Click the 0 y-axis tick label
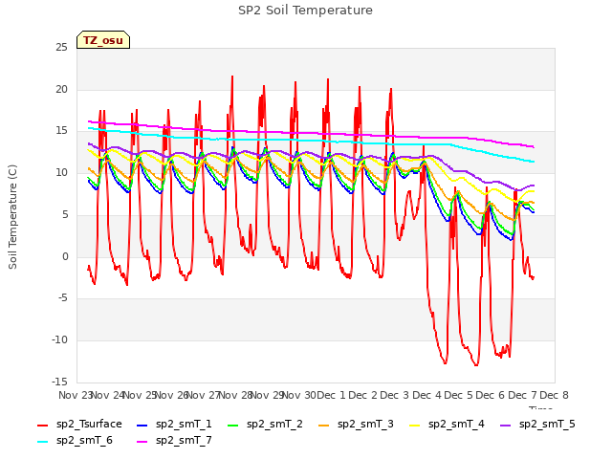The image size is (612, 459). 65,257
